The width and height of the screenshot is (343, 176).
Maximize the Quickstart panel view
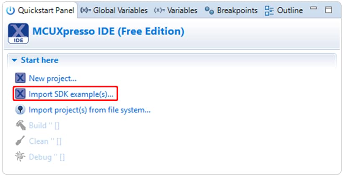point(328,10)
